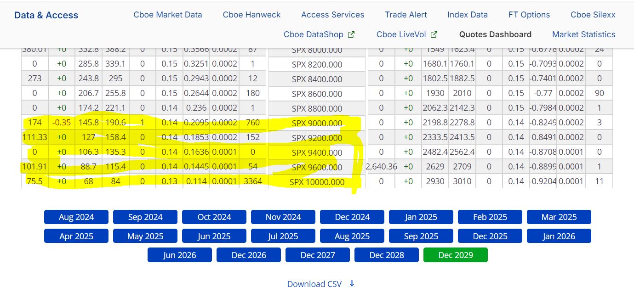634x287 pixels.
Task: Select Jul 2025 expiration
Action: (283, 236)
